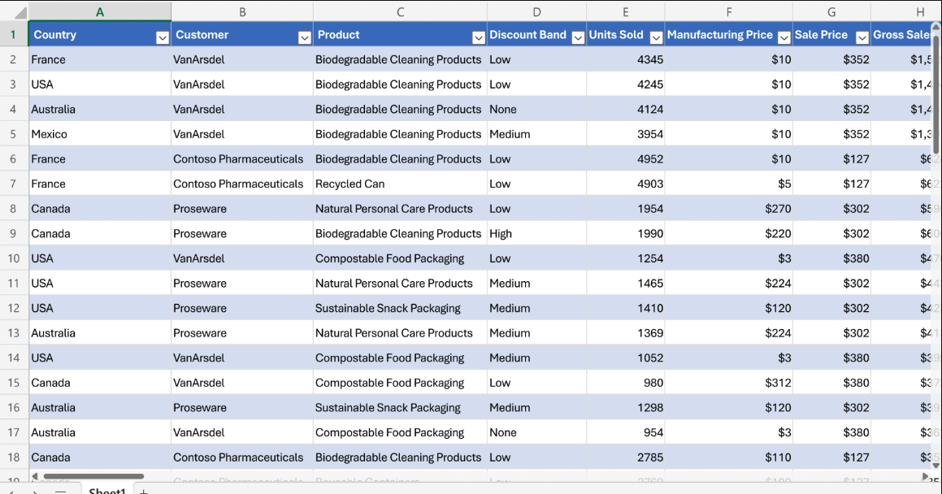Screen dimensions: 942x494
Task: Select Compostable Food Packaging in row 10
Action: click(400, 258)
